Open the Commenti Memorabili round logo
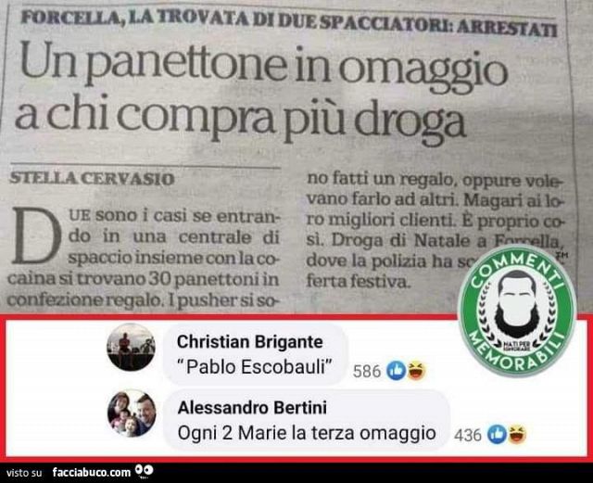This screenshot has width=593, height=483. (x=517, y=311)
